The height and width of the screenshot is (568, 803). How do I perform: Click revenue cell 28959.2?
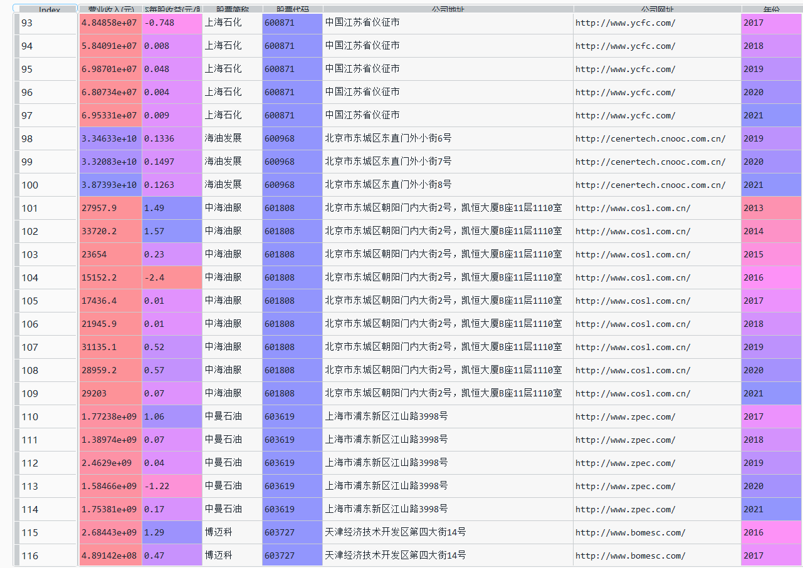tap(110, 370)
